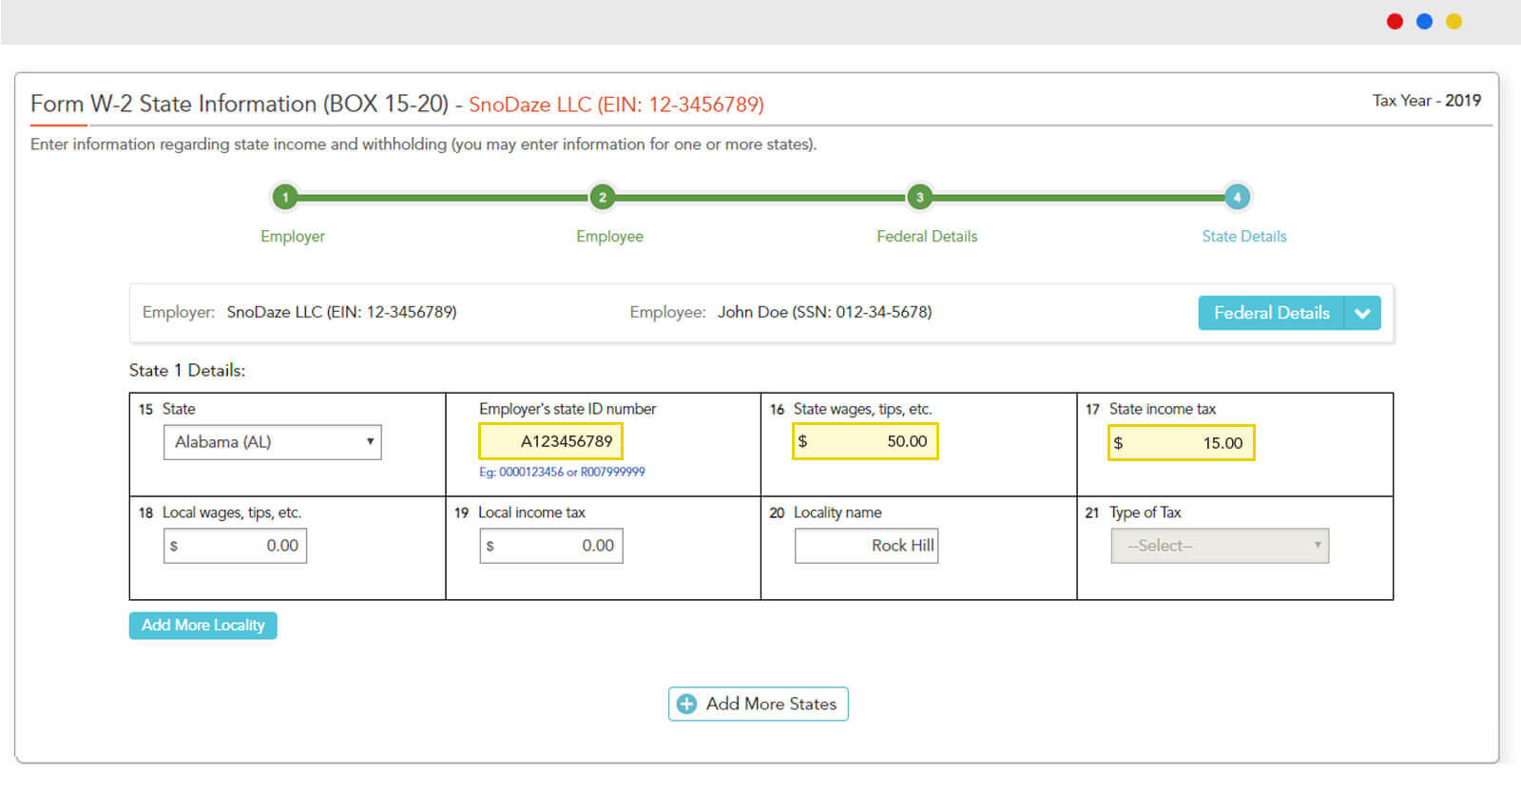
Task: Click step 2 Employee circle
Action: 602,198
